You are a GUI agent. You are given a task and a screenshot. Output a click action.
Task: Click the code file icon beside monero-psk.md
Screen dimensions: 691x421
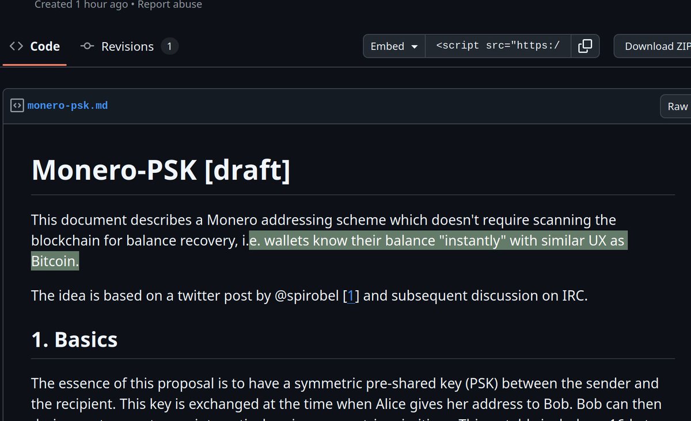point(17,106)
